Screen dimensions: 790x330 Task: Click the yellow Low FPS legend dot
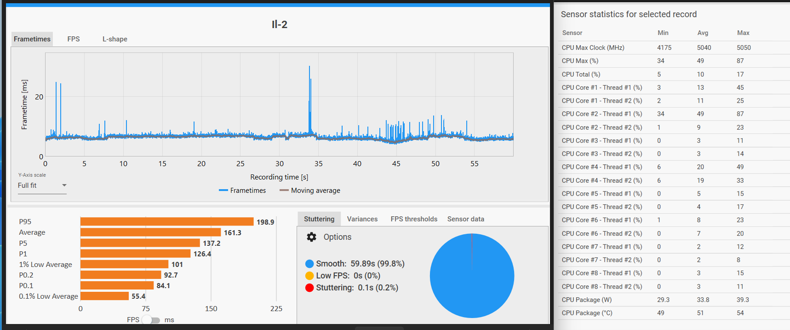[x=309, y=276]
